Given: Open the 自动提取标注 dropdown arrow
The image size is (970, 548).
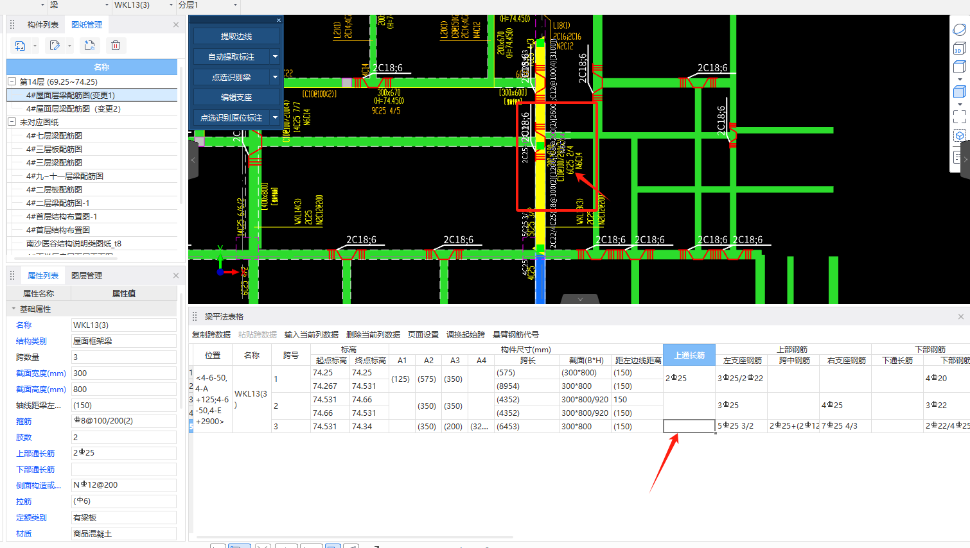Looking at the screenshot, I should click(x=275, y=57).
